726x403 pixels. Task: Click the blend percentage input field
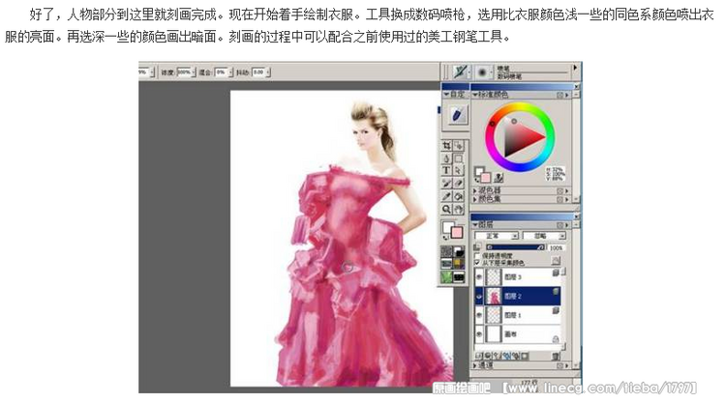[221, 72]
